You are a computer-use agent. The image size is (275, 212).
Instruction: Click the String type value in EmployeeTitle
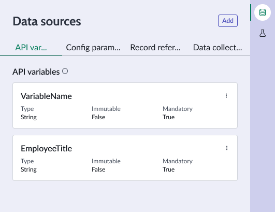click(28, 169)
